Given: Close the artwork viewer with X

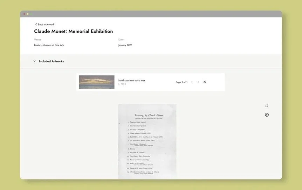Looking at the screenshot, I should click(x=205, y=82).
